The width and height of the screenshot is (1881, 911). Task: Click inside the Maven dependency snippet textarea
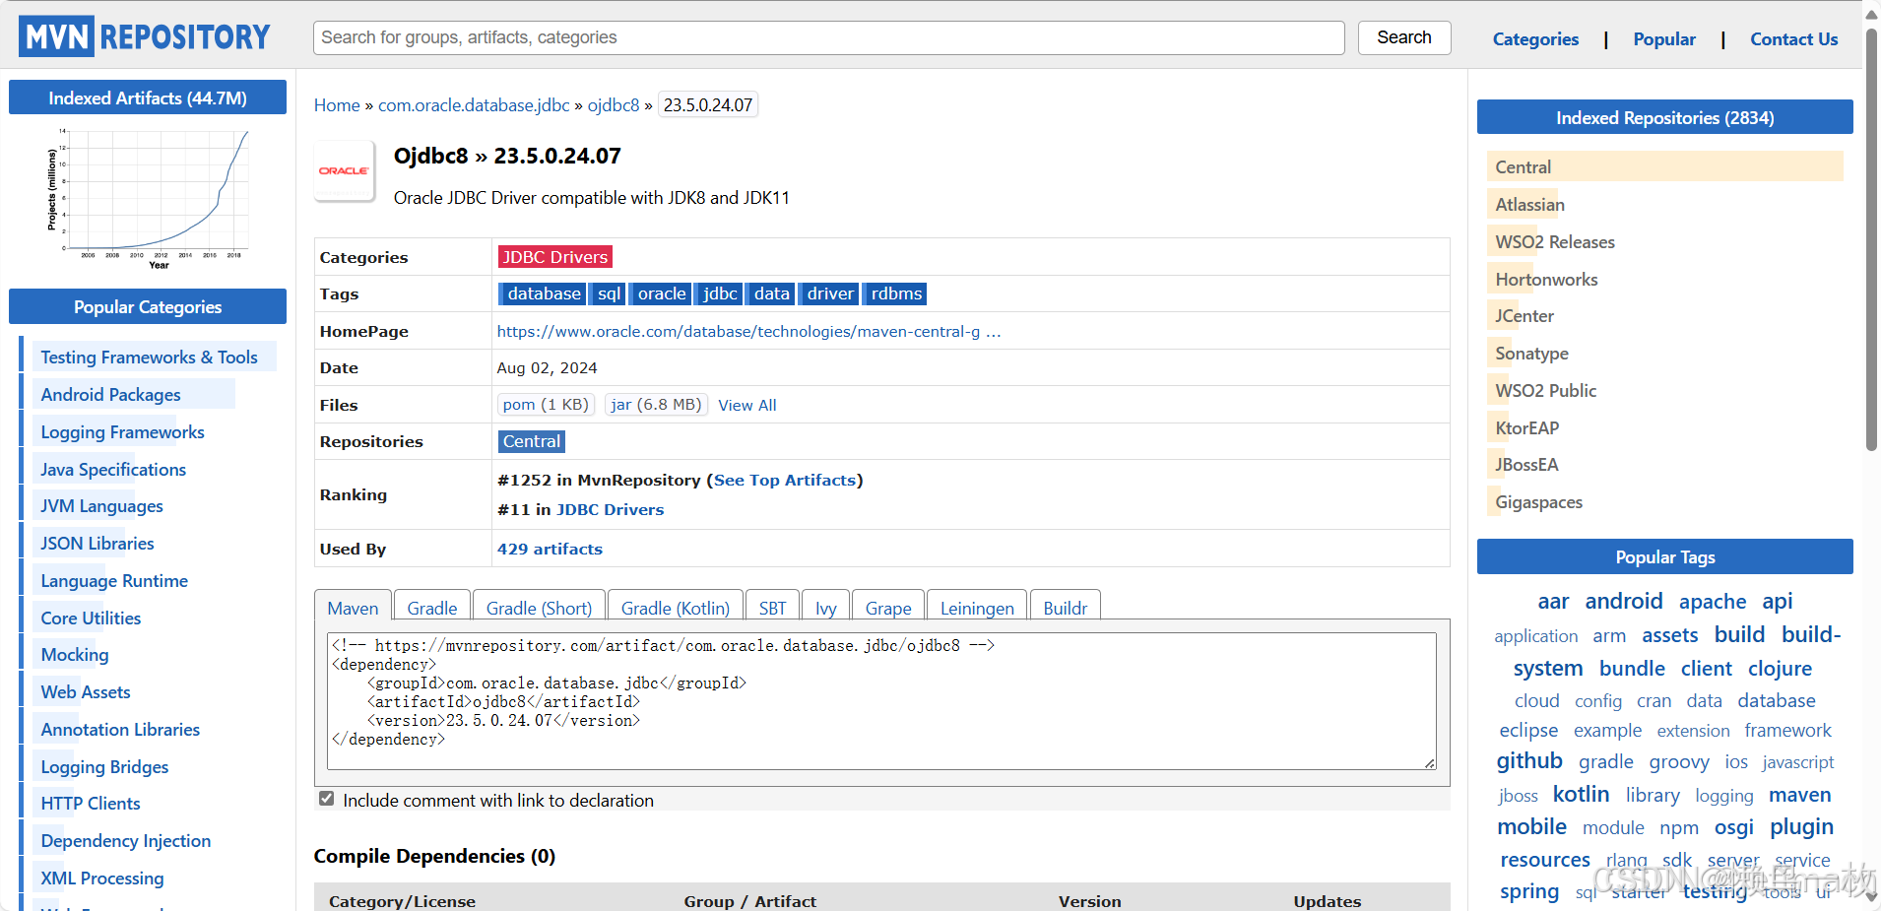click(x=881, y=701)
